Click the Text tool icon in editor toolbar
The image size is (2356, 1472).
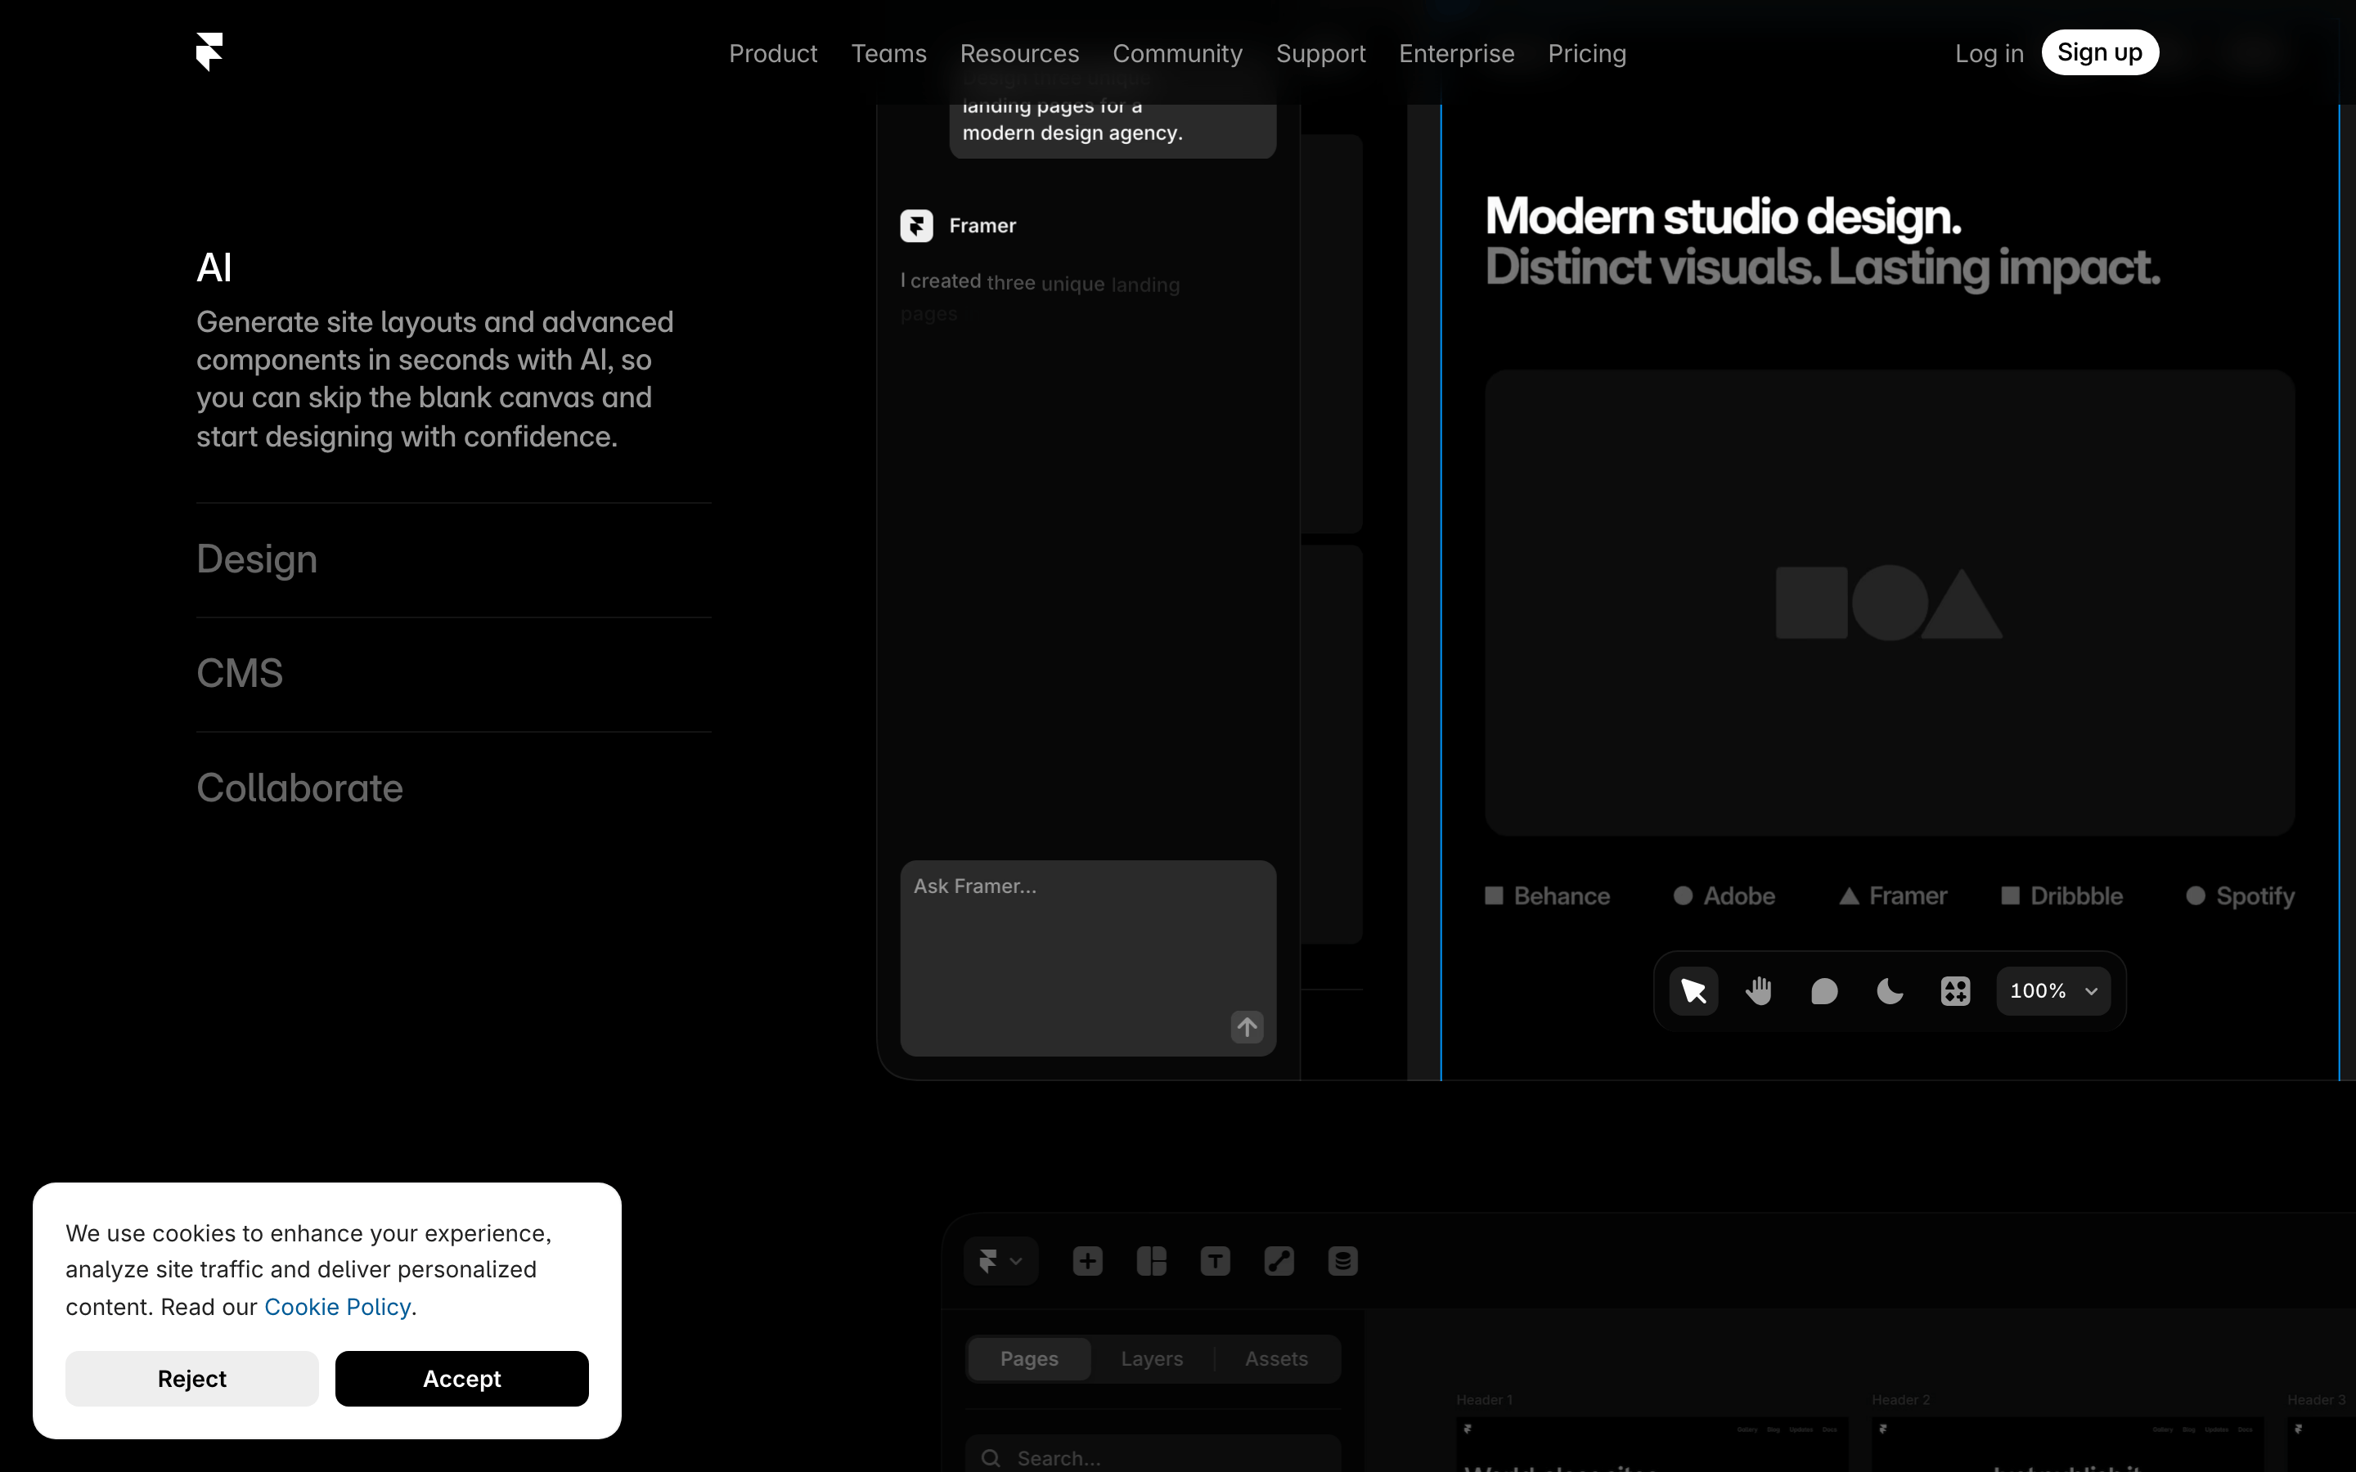1215,1262
